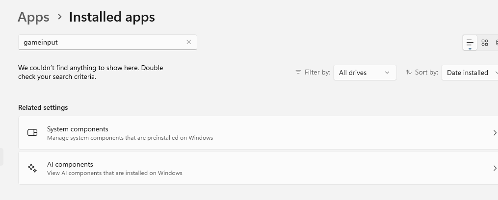Click the System components panel icon
This screenshot has height=200, width=498.
pyautogui.click(x=32, y=133)
